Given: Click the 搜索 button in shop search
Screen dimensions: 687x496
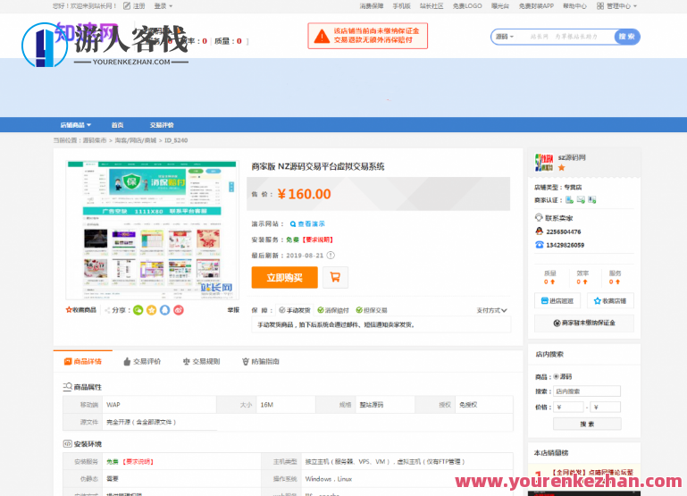Looking at the screenshot, I should pyautogui.click(x=587, y=424).
